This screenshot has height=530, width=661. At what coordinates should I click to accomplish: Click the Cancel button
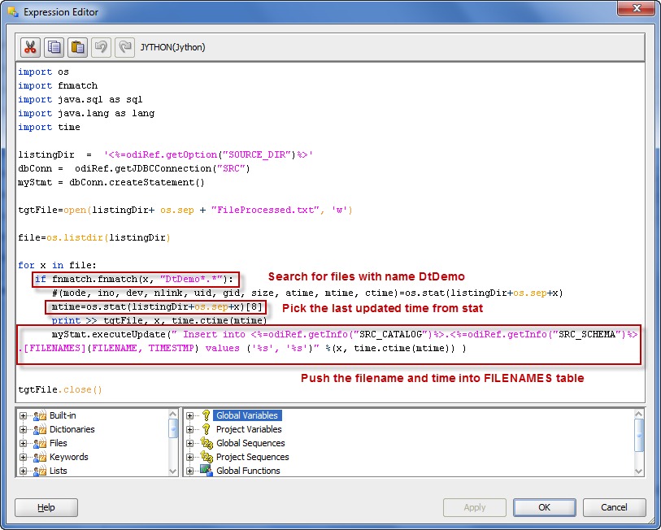click(x=614, y=507)
